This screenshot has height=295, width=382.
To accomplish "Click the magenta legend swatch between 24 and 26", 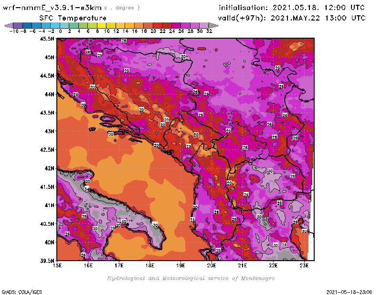I will click(x=176, y=25).
